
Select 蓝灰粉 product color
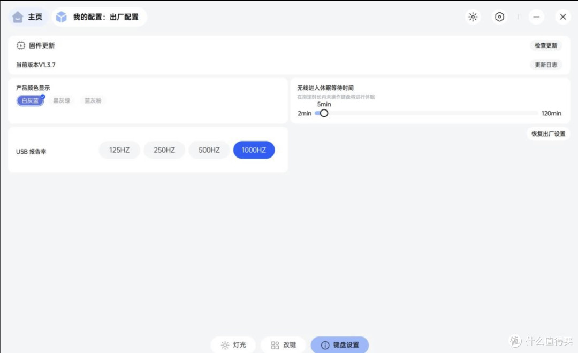pyautogui.click(x=93, y=100)
